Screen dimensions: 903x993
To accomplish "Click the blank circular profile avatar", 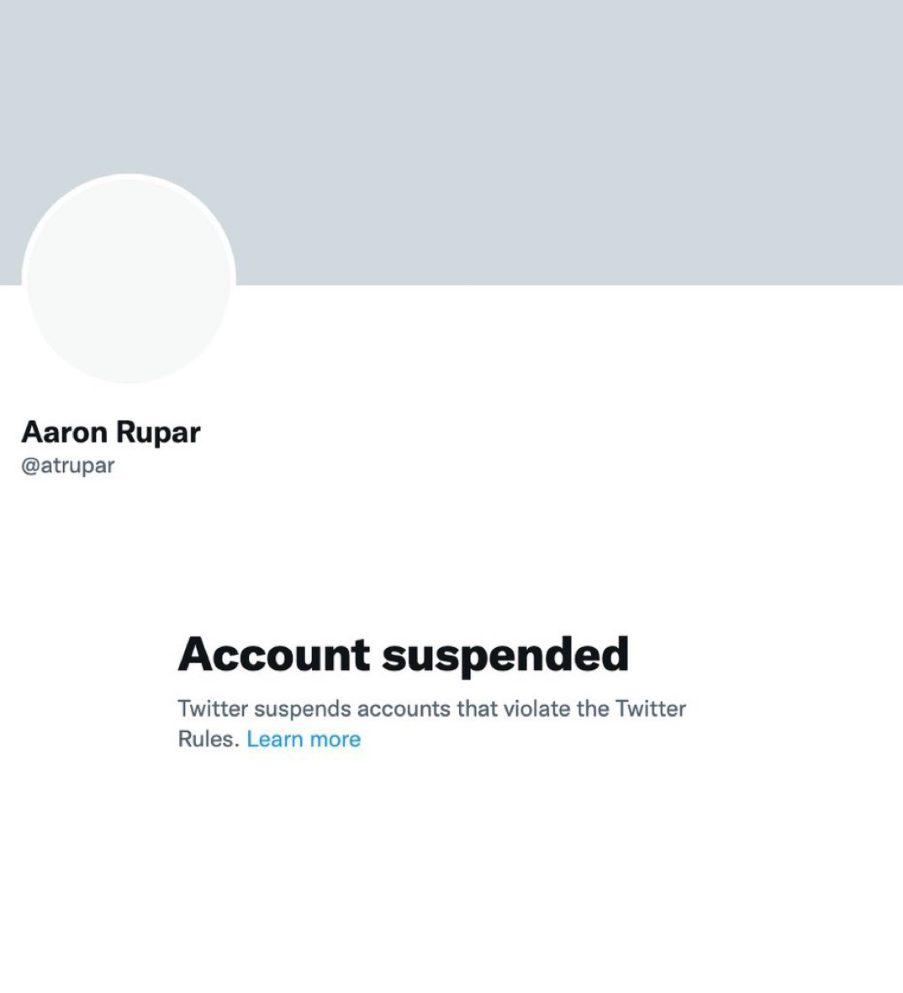I will (x=129, y=279).
